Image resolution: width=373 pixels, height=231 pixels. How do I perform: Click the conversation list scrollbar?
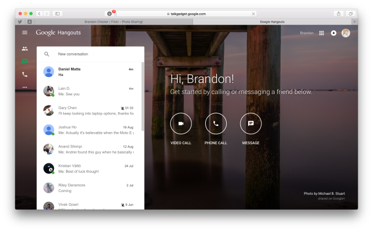[142, 96]
